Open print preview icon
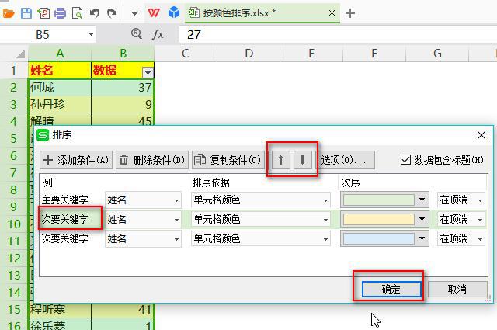The image size is (497, 330). (78, 13)
